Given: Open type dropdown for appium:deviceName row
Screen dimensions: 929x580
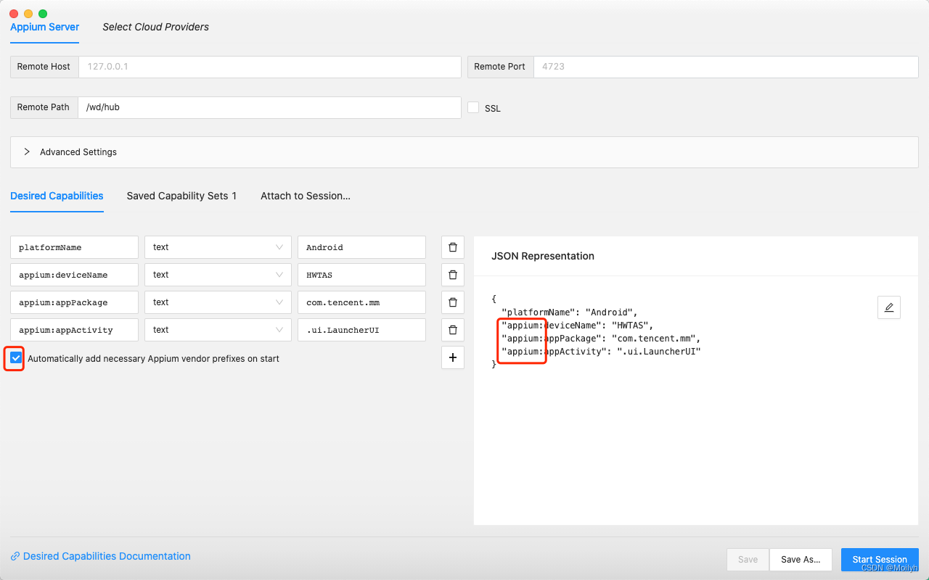Looking at the screenshot, I should pyautogui.click(x=218, y=275).
